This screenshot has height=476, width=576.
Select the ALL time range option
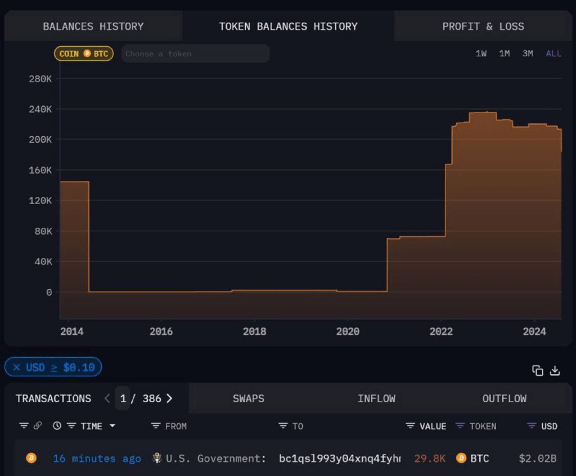coord(553,53)
